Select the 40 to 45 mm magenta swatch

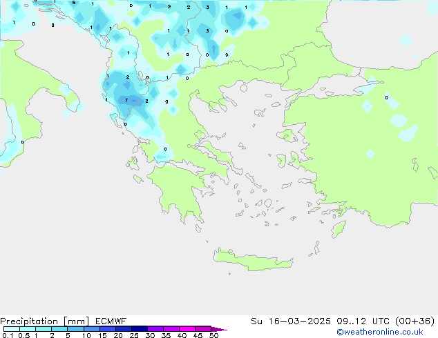[x=187, y=329]
